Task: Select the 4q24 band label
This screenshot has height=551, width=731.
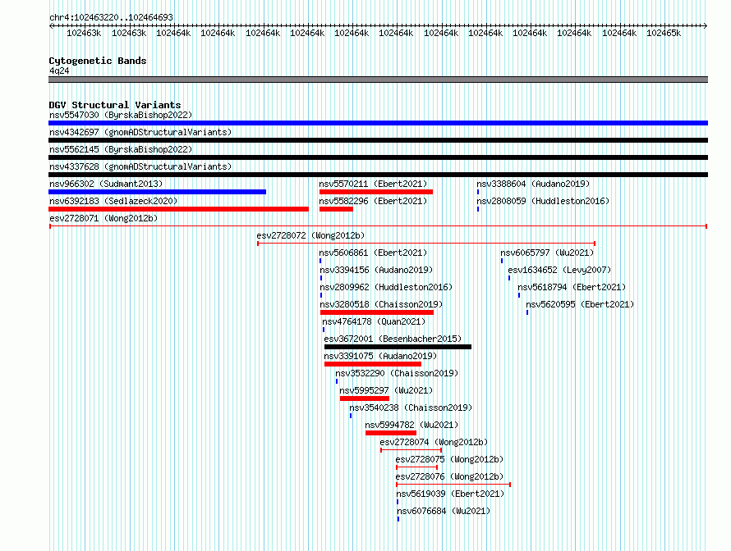Action: tap(59, 71)
